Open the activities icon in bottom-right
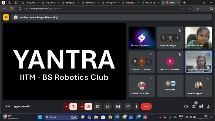 tap(209, 106)
